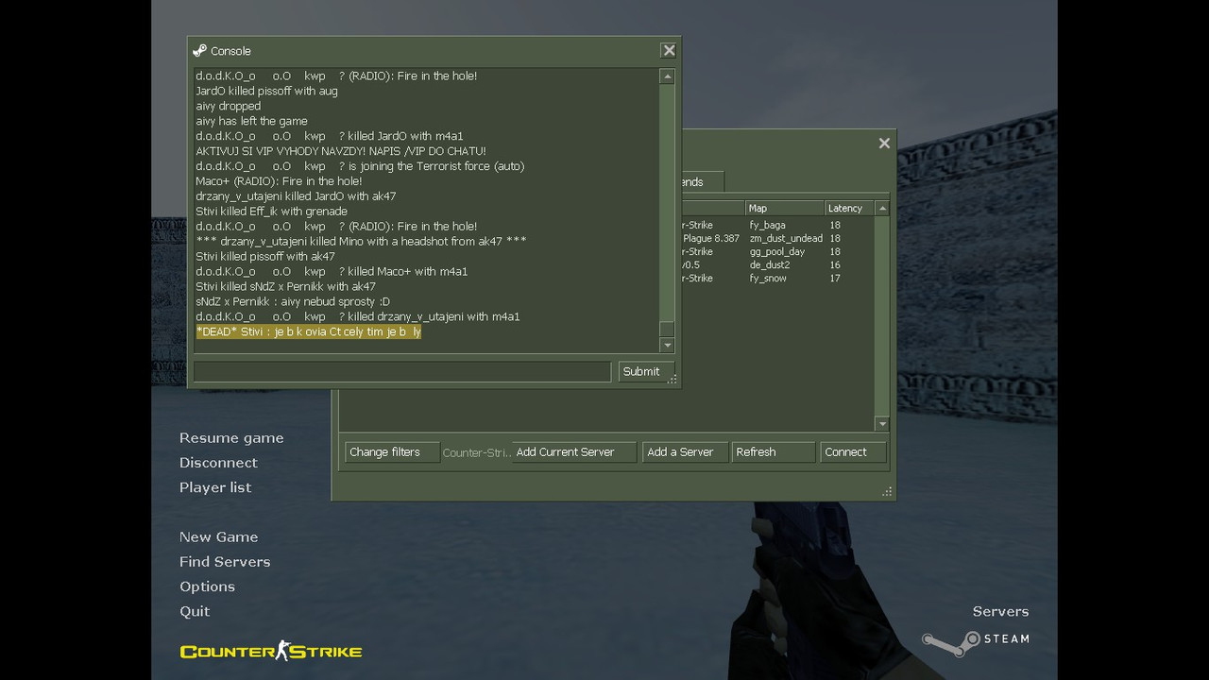Refresh the server list
Image resolution: width=1209 pixels, height=680 pixels.
coord(773,452)
